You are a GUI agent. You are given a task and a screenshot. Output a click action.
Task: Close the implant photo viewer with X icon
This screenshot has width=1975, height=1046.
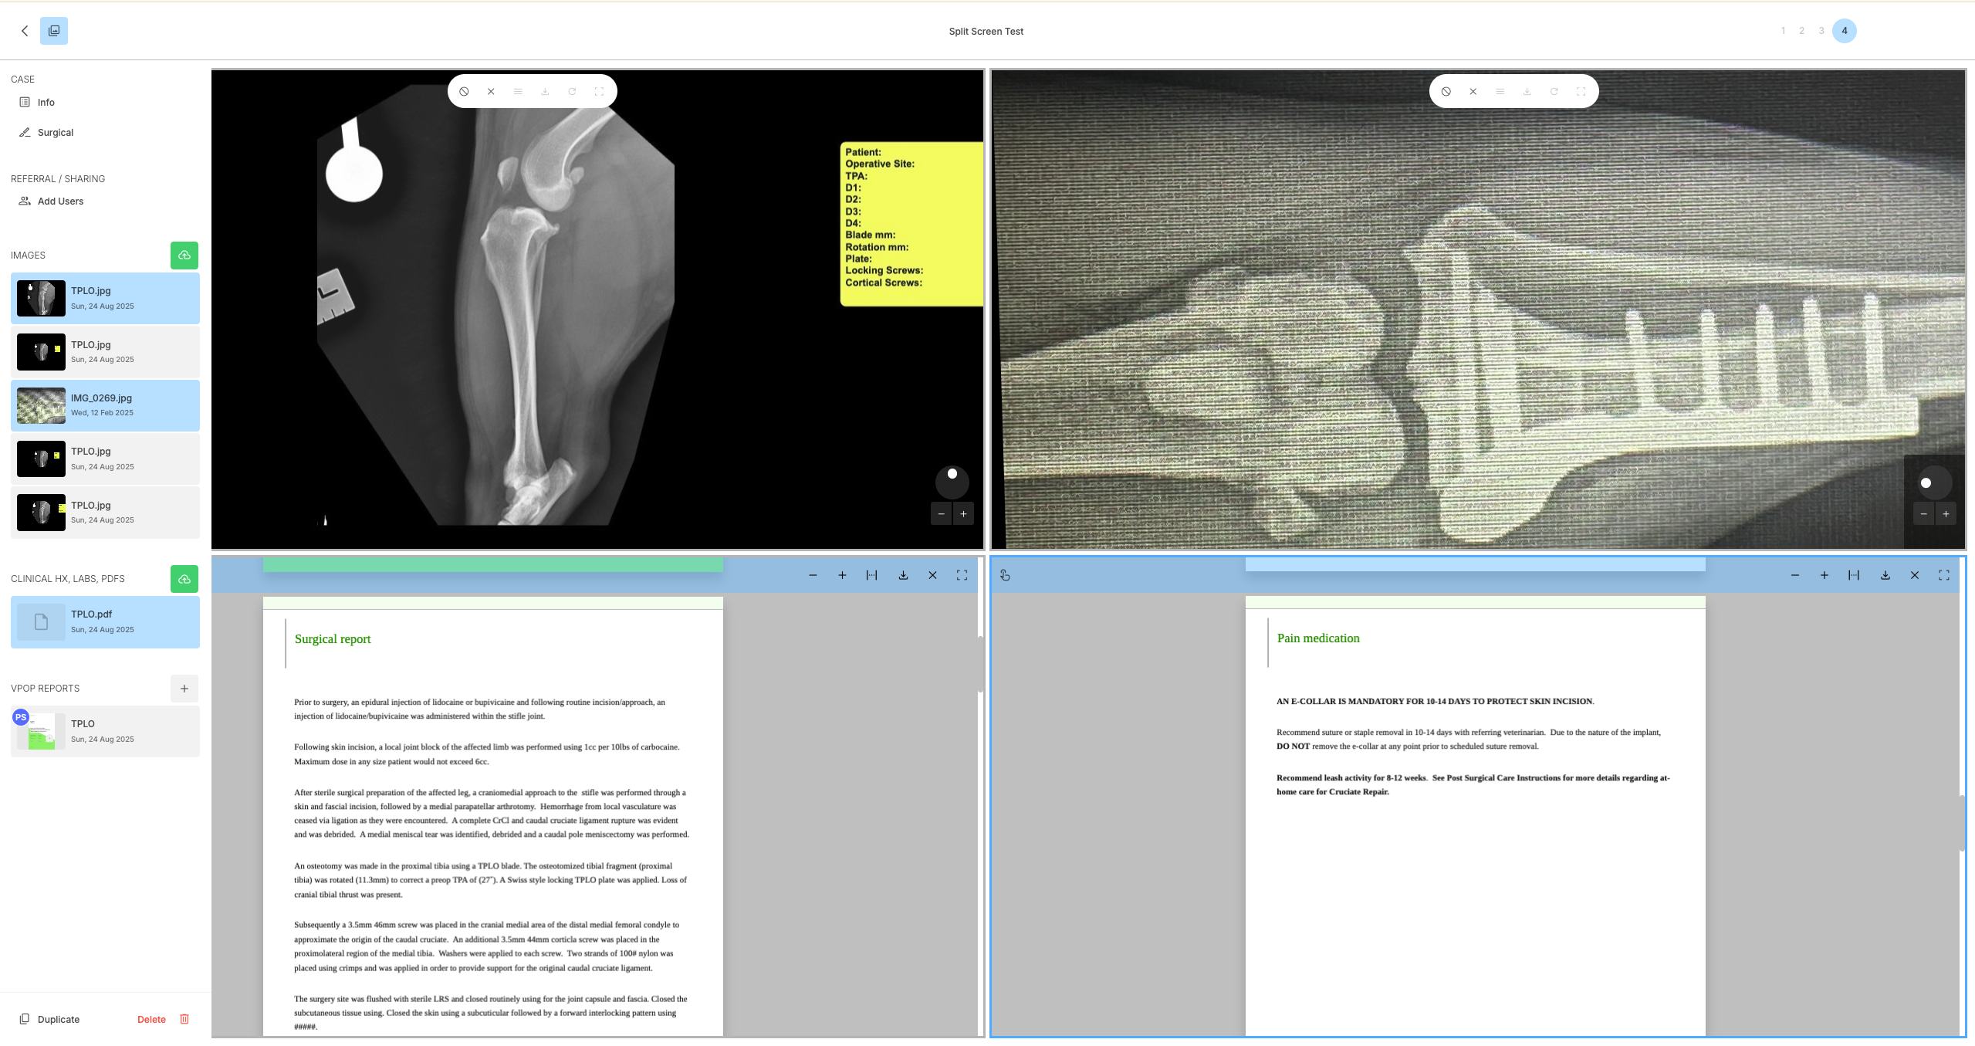click(1473, 91)
